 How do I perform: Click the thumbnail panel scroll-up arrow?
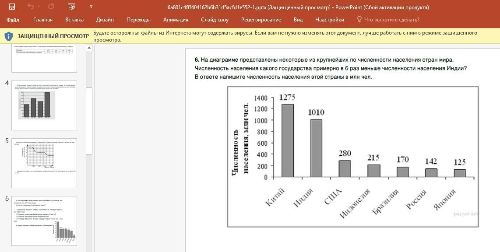[89, 48]
